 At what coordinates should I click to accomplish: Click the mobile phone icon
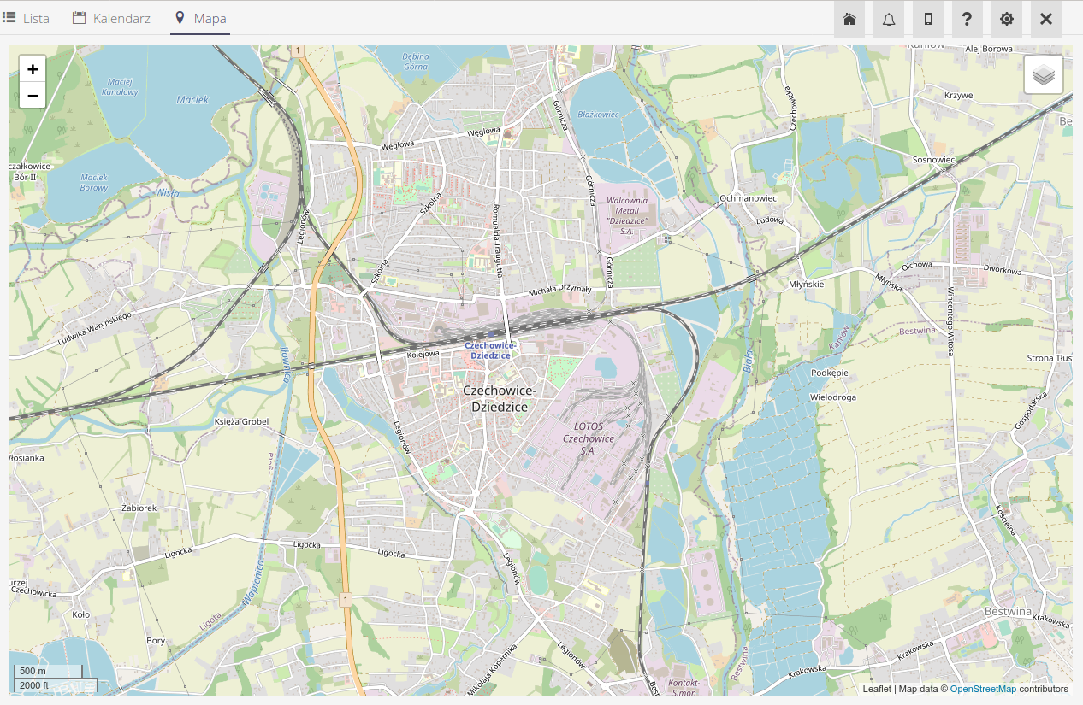point(928,20)
